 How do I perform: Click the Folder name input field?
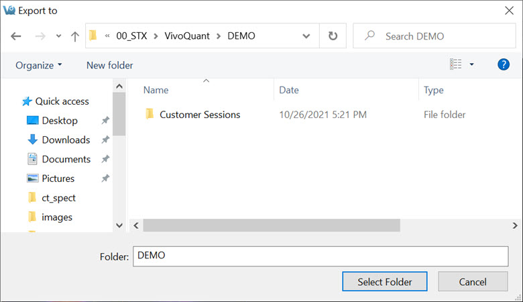tap(321, 256)
